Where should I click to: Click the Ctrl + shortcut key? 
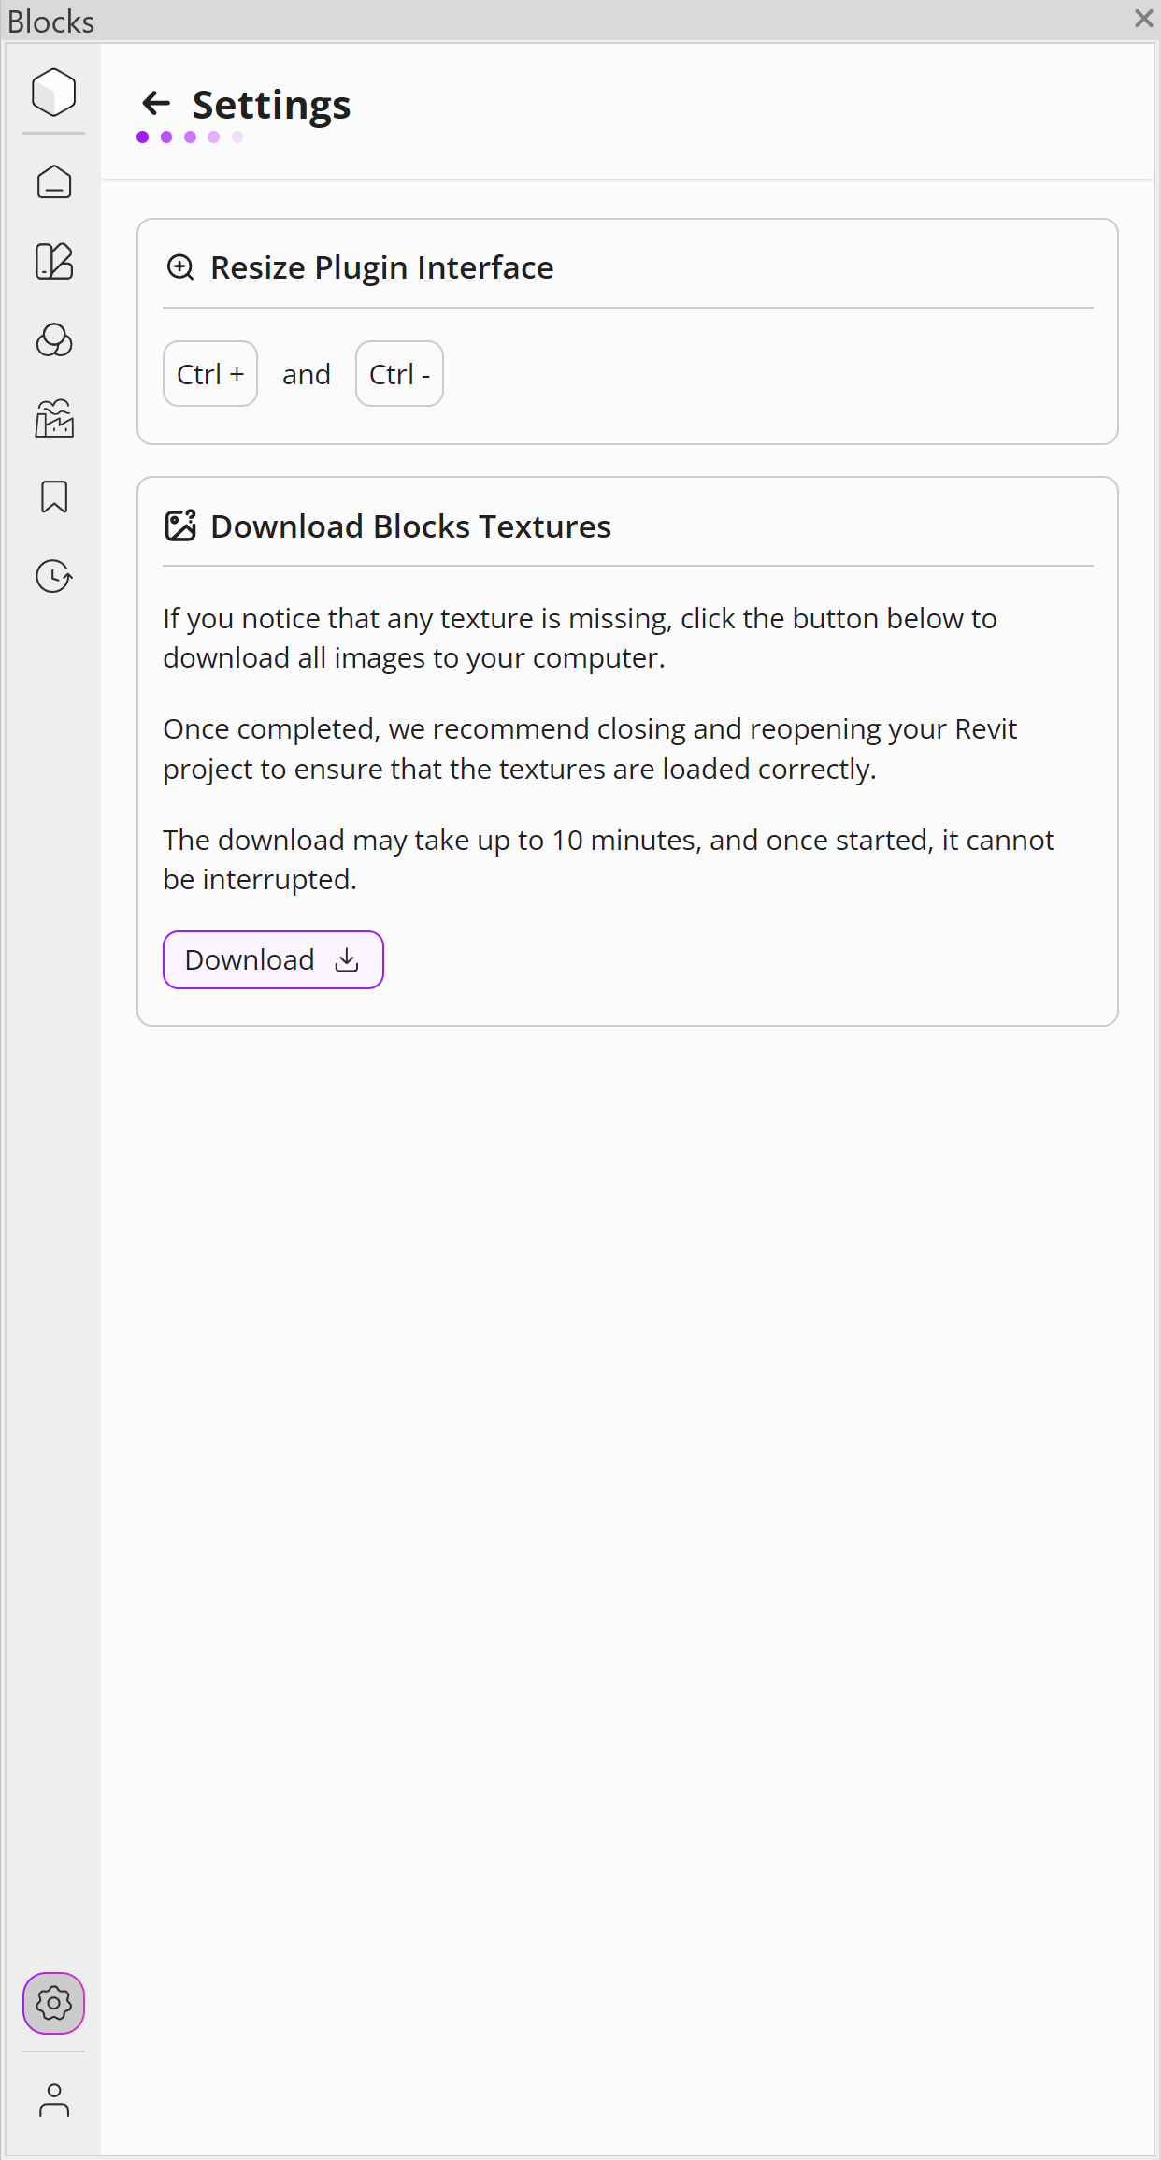pyautogui.click(x=210, y=374)
